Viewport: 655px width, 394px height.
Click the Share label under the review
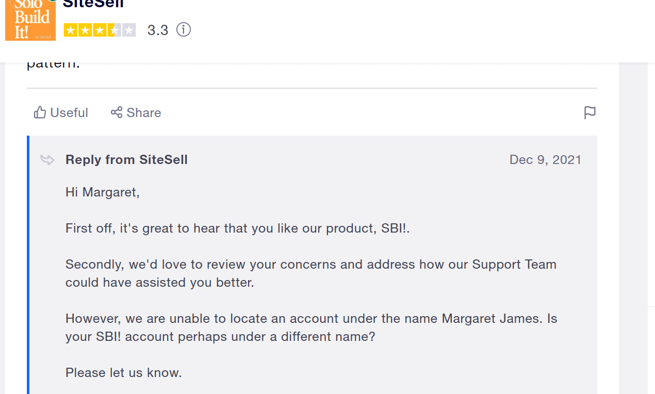pos(144,112)
